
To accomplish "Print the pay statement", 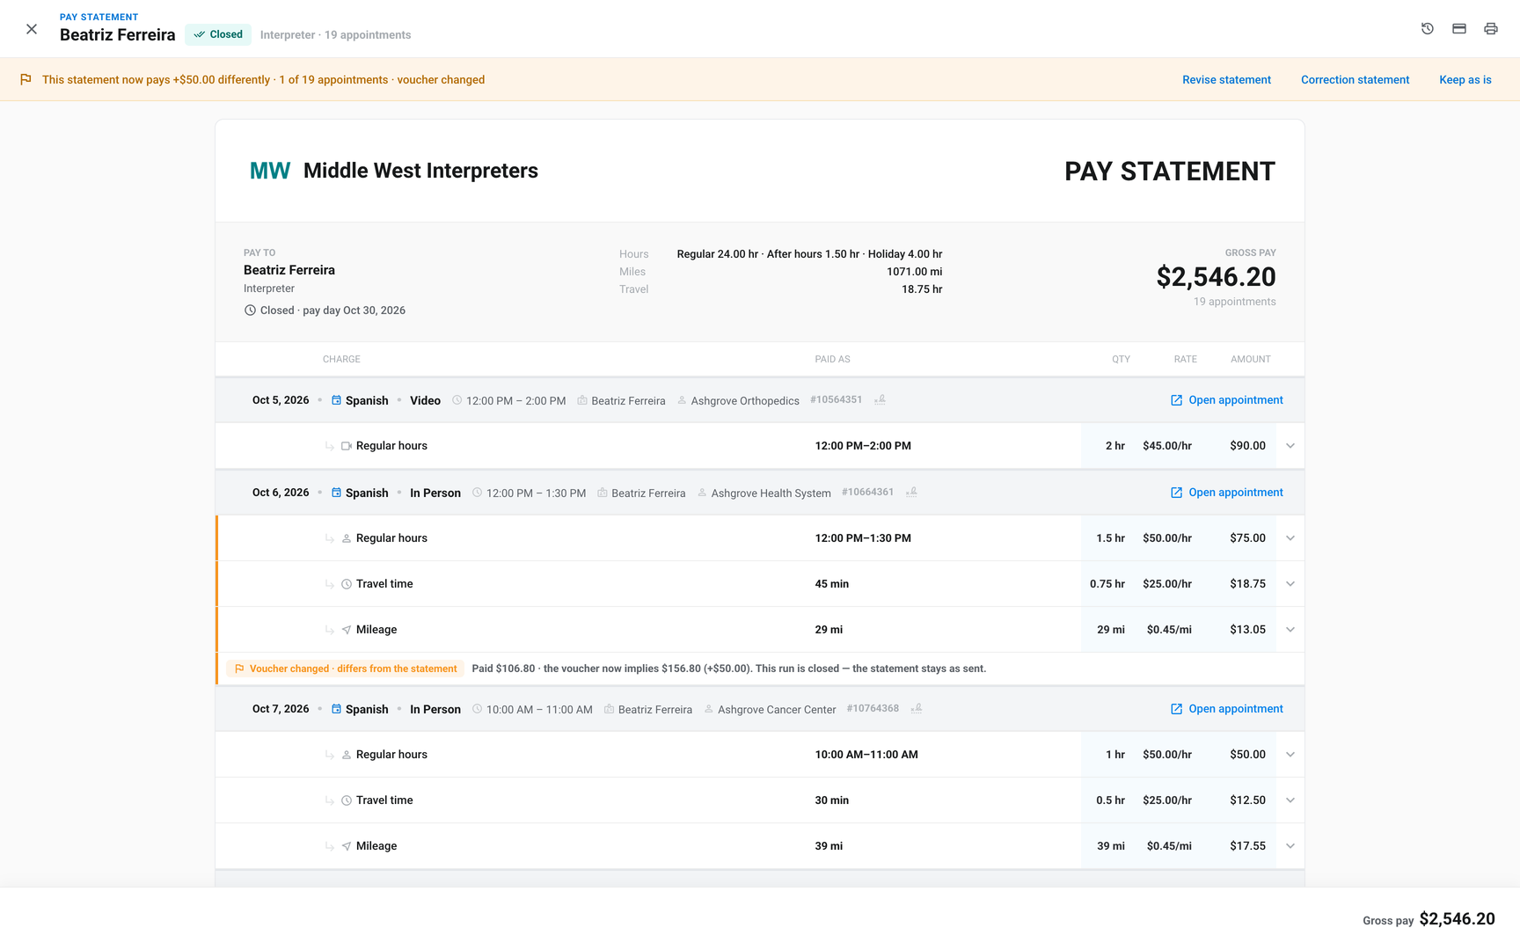I will (x=1491, y=29).
